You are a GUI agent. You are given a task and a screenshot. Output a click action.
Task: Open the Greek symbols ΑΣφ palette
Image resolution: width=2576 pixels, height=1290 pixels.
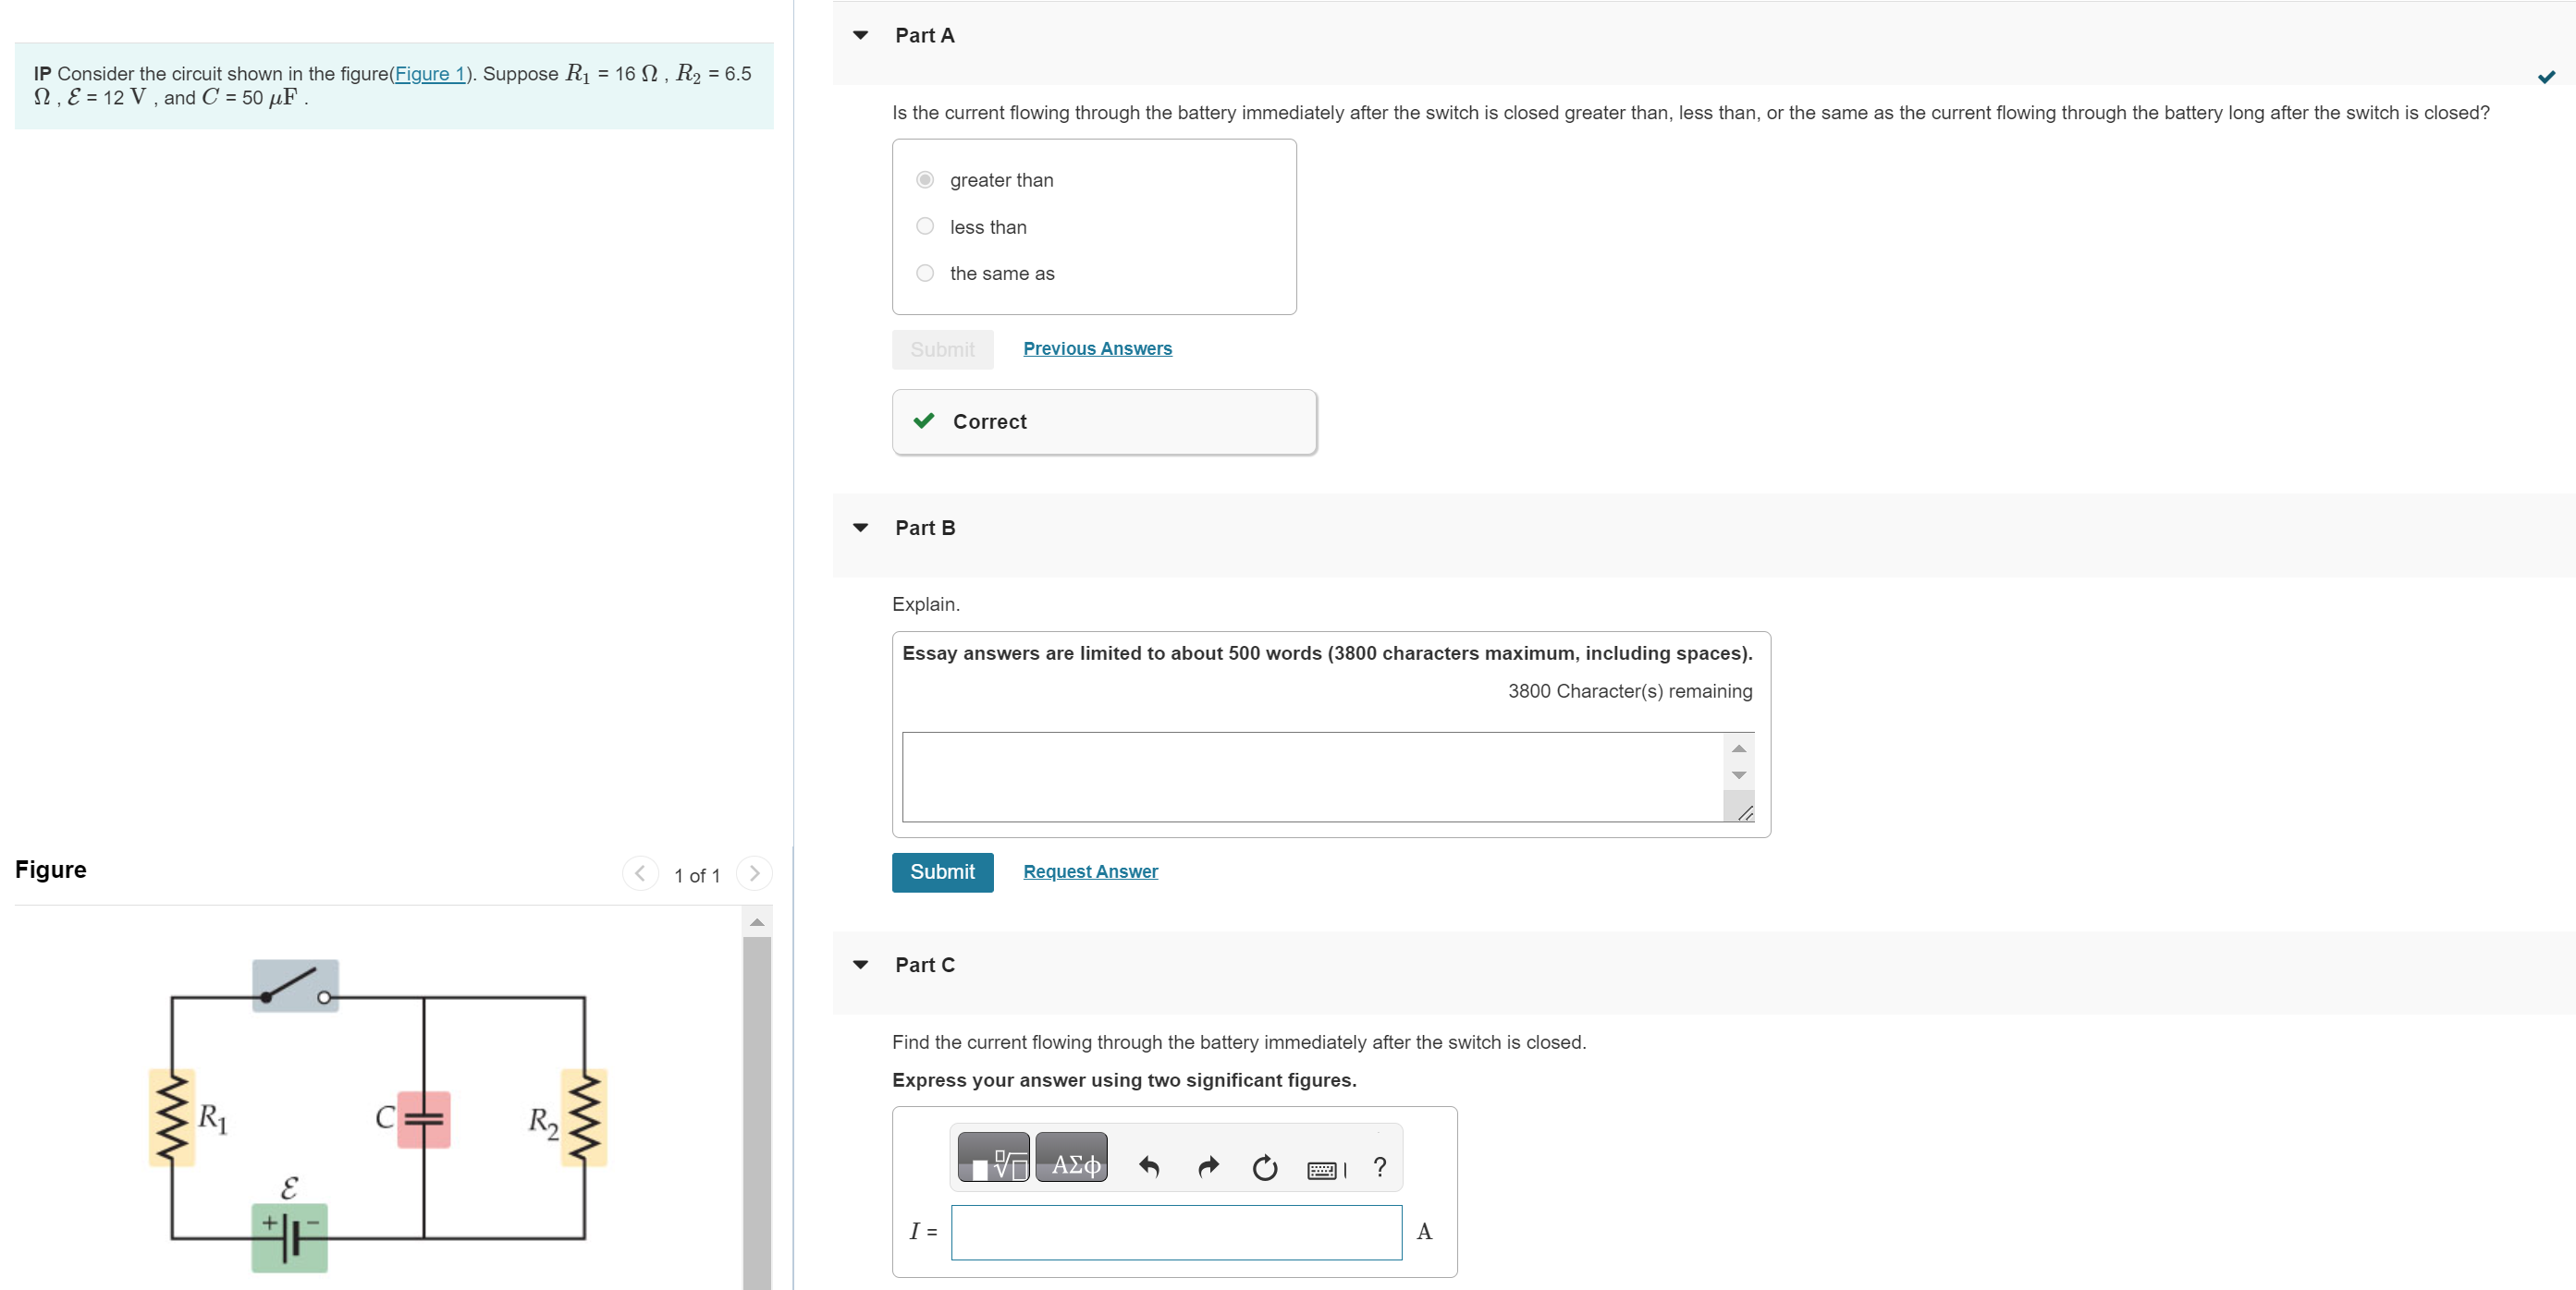tap(1070, 1157)
